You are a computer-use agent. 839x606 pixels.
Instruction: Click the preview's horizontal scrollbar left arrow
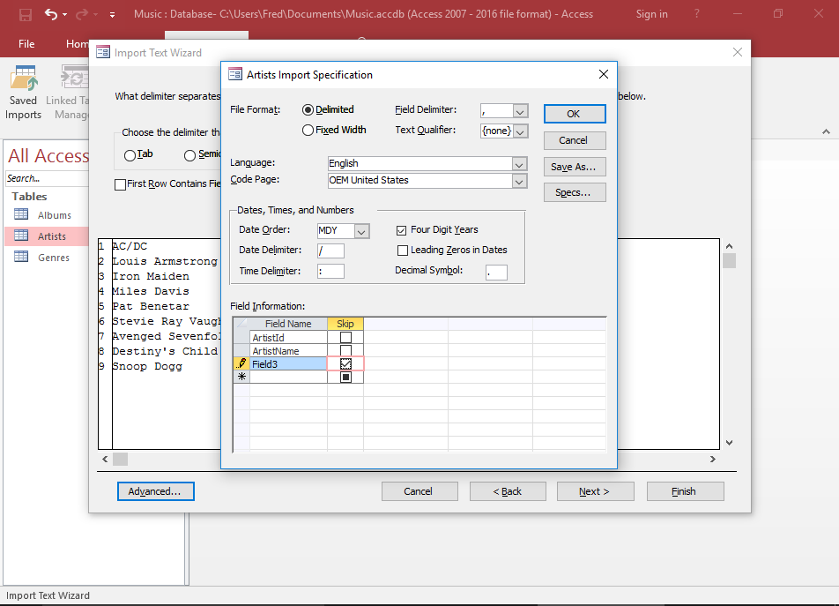pyautogui.click(x=105, y=460)
